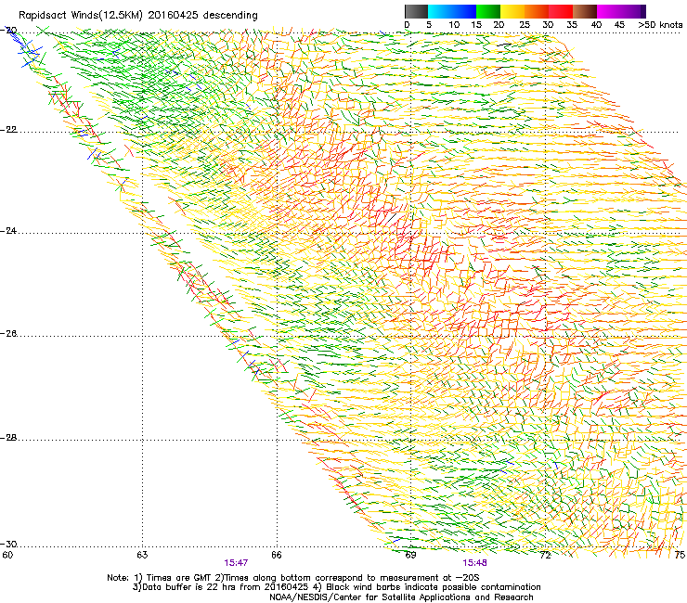Click the note line starting 'Note: 1) Times are GMT'
This screenshot has width=687, height=603.
(x=293, y=578)
